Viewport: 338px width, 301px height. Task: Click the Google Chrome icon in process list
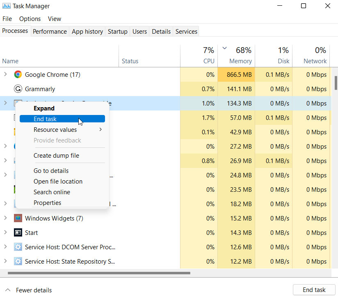pyautogui.click(x=18, y=74)
